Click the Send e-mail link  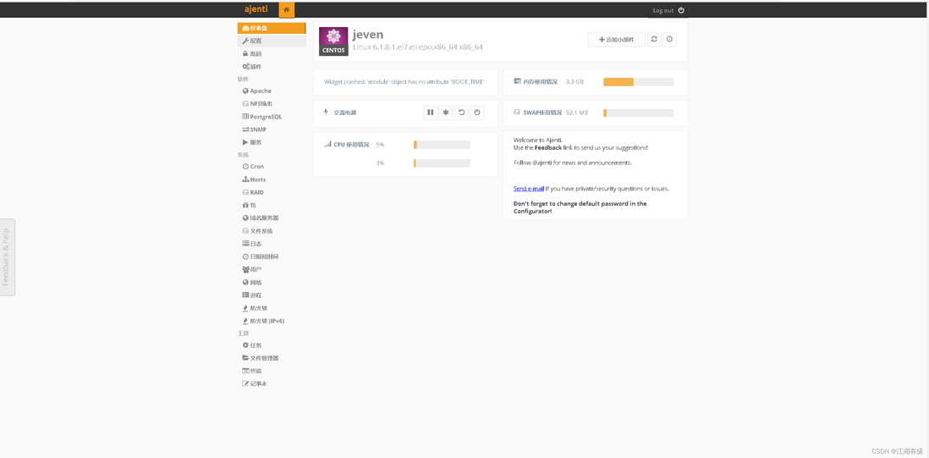pyautogui.click(x=529, y=189)
